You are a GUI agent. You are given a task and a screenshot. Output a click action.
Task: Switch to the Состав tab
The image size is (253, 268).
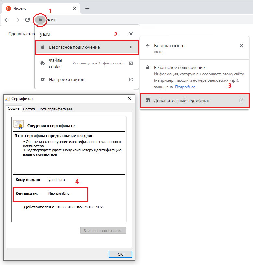(x=29, y=109)
